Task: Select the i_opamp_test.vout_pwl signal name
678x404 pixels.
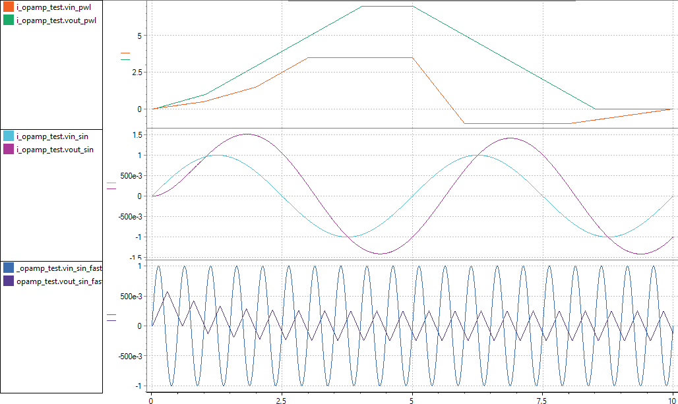Action: click(x=55, y=21)
